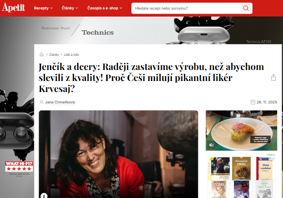
Task: Play the food plate video thumbnail
Action: tap(241, 131)
